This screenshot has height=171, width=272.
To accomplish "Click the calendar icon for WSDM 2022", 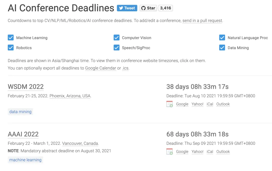I will 169,104.
